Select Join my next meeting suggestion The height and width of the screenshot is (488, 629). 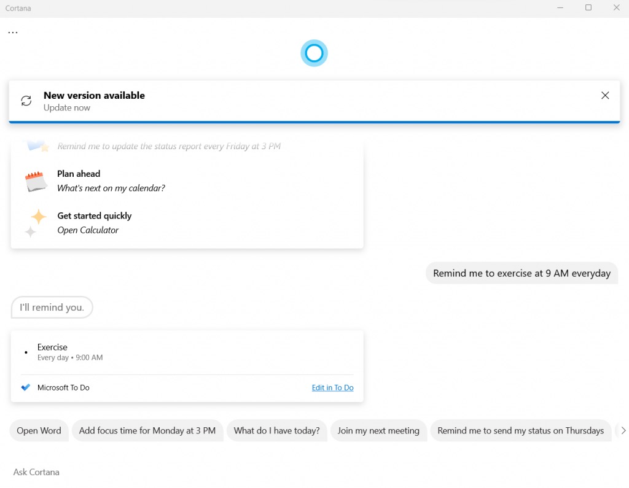(378, 431)
